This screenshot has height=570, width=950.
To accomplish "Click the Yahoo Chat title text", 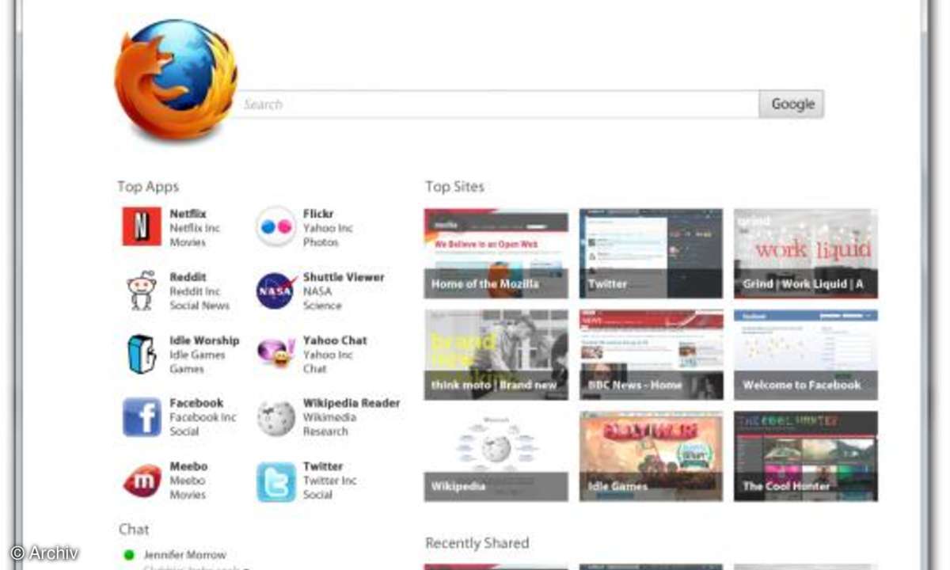I will 335,340.
